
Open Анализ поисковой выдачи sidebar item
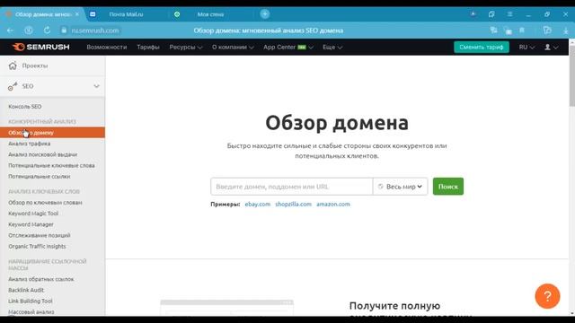pyautogui.click(x=43, y=154)
